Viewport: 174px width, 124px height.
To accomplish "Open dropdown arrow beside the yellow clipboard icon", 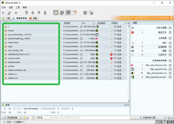I will tap(28, 118).
